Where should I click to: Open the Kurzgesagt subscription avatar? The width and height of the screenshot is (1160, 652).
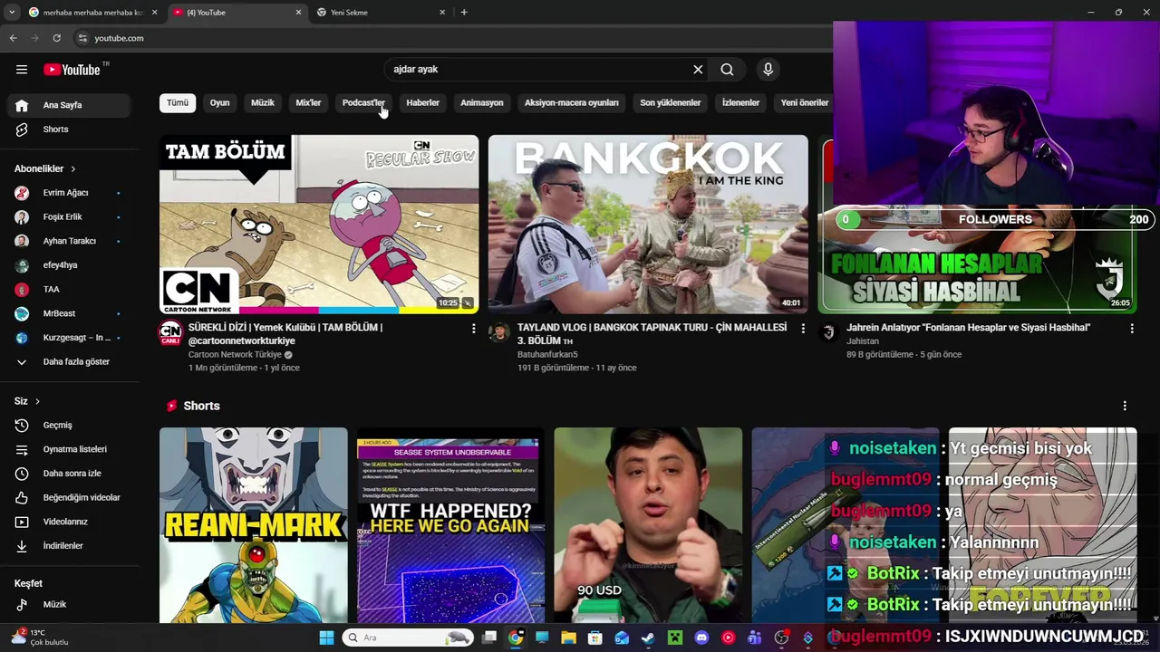point(22,337)
